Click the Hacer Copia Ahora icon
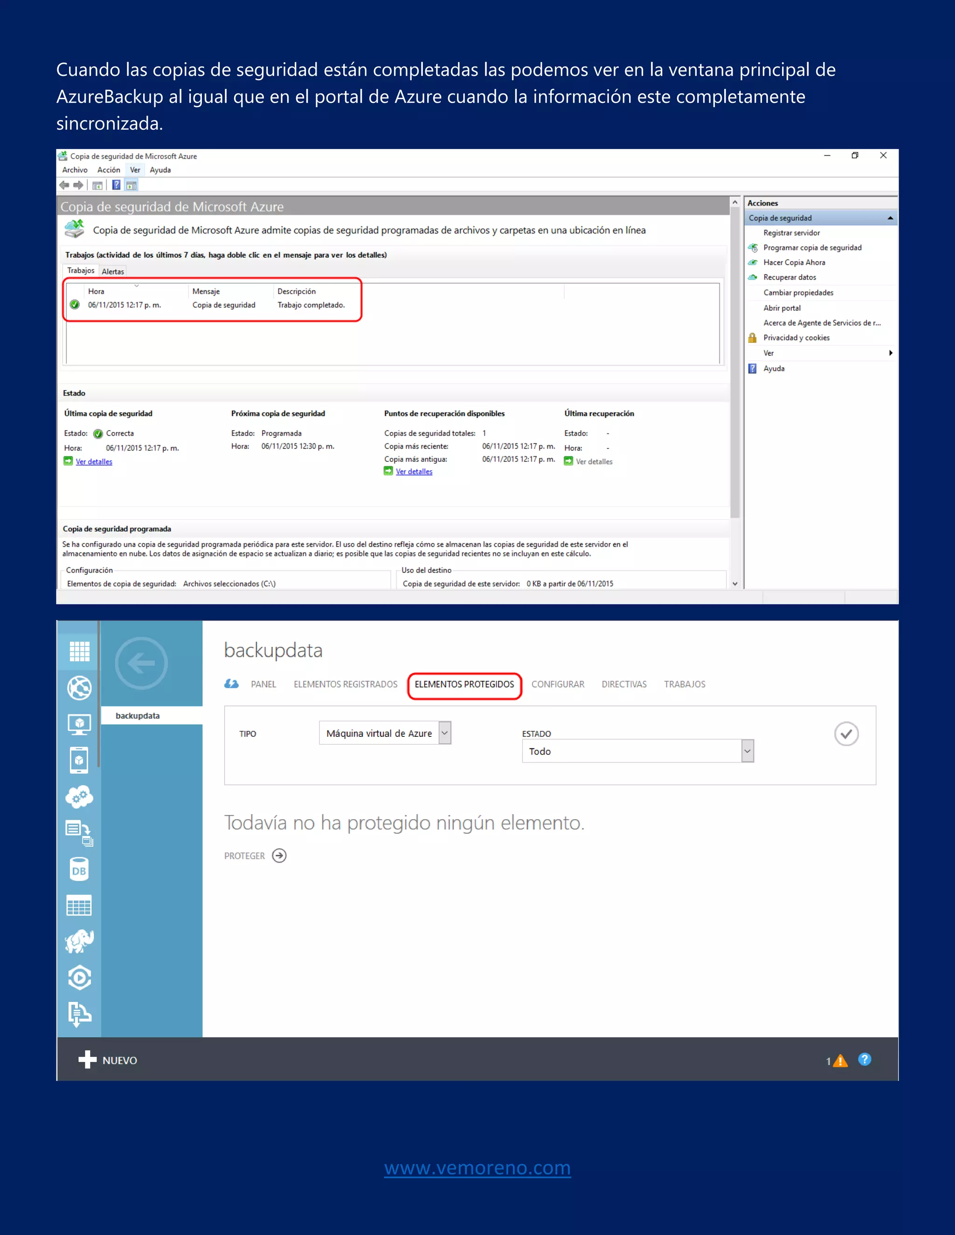The width and height of the screenshot is (955, 1235). tap(753, 262)
